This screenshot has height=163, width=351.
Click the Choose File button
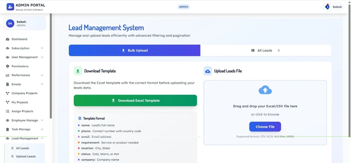[265, 127]
